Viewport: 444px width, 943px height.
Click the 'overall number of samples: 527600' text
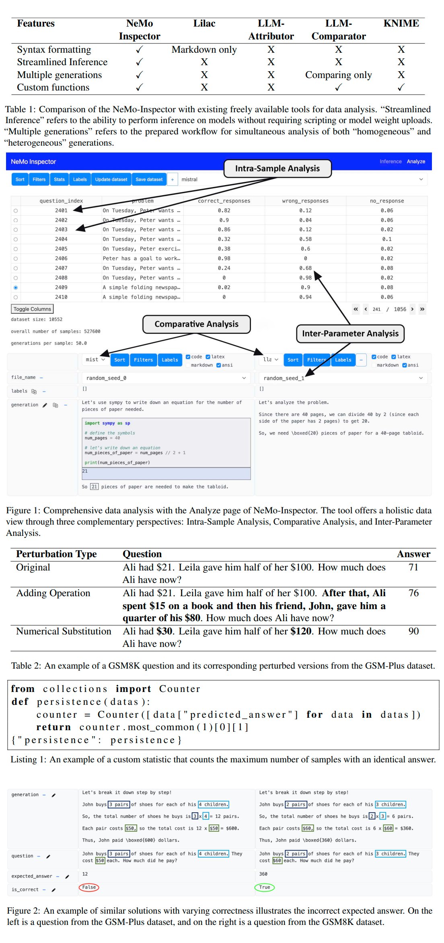tap(55, 331)
